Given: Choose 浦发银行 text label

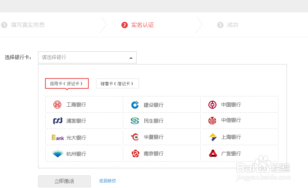Looking at the screenshot, I should pyautogui.click(x=76, y=121).
